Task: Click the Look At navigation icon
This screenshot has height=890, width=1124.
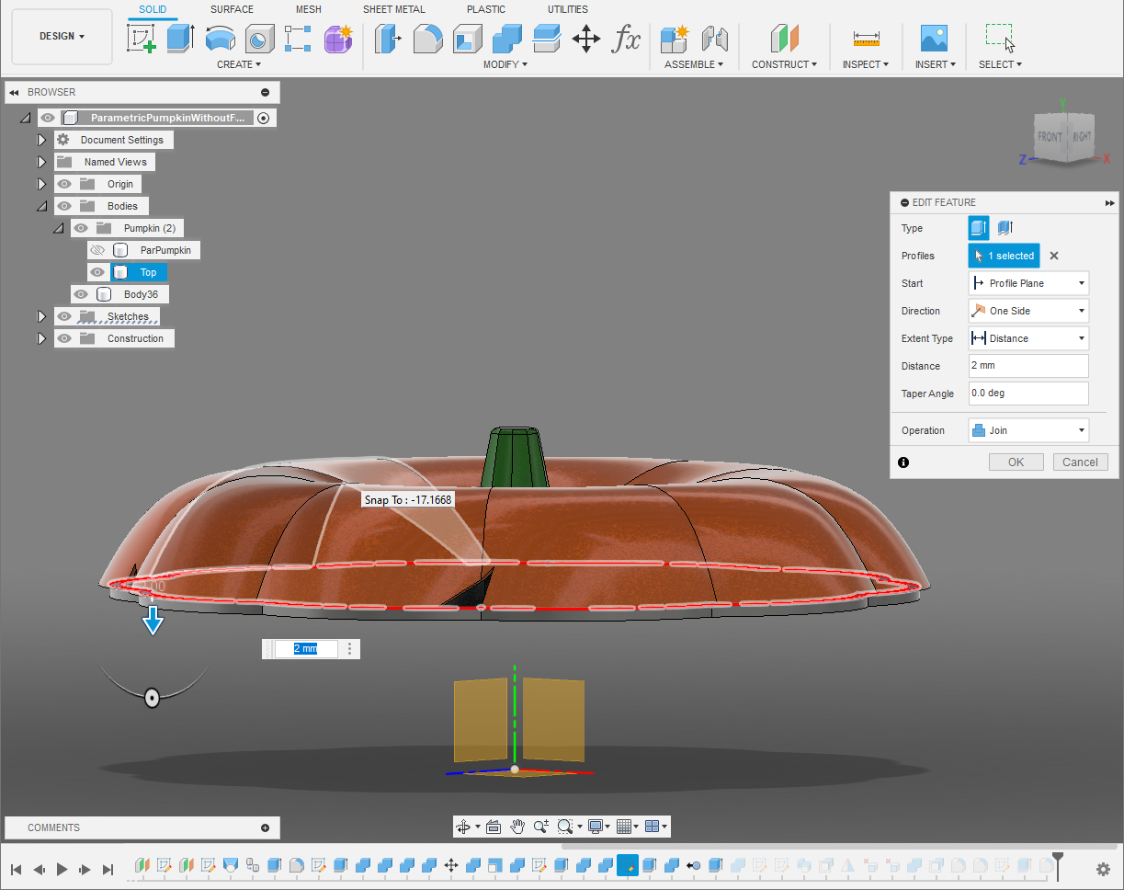Action: point(493,827)
